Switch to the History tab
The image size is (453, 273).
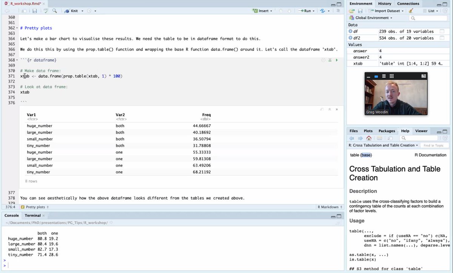pos(385,4)
